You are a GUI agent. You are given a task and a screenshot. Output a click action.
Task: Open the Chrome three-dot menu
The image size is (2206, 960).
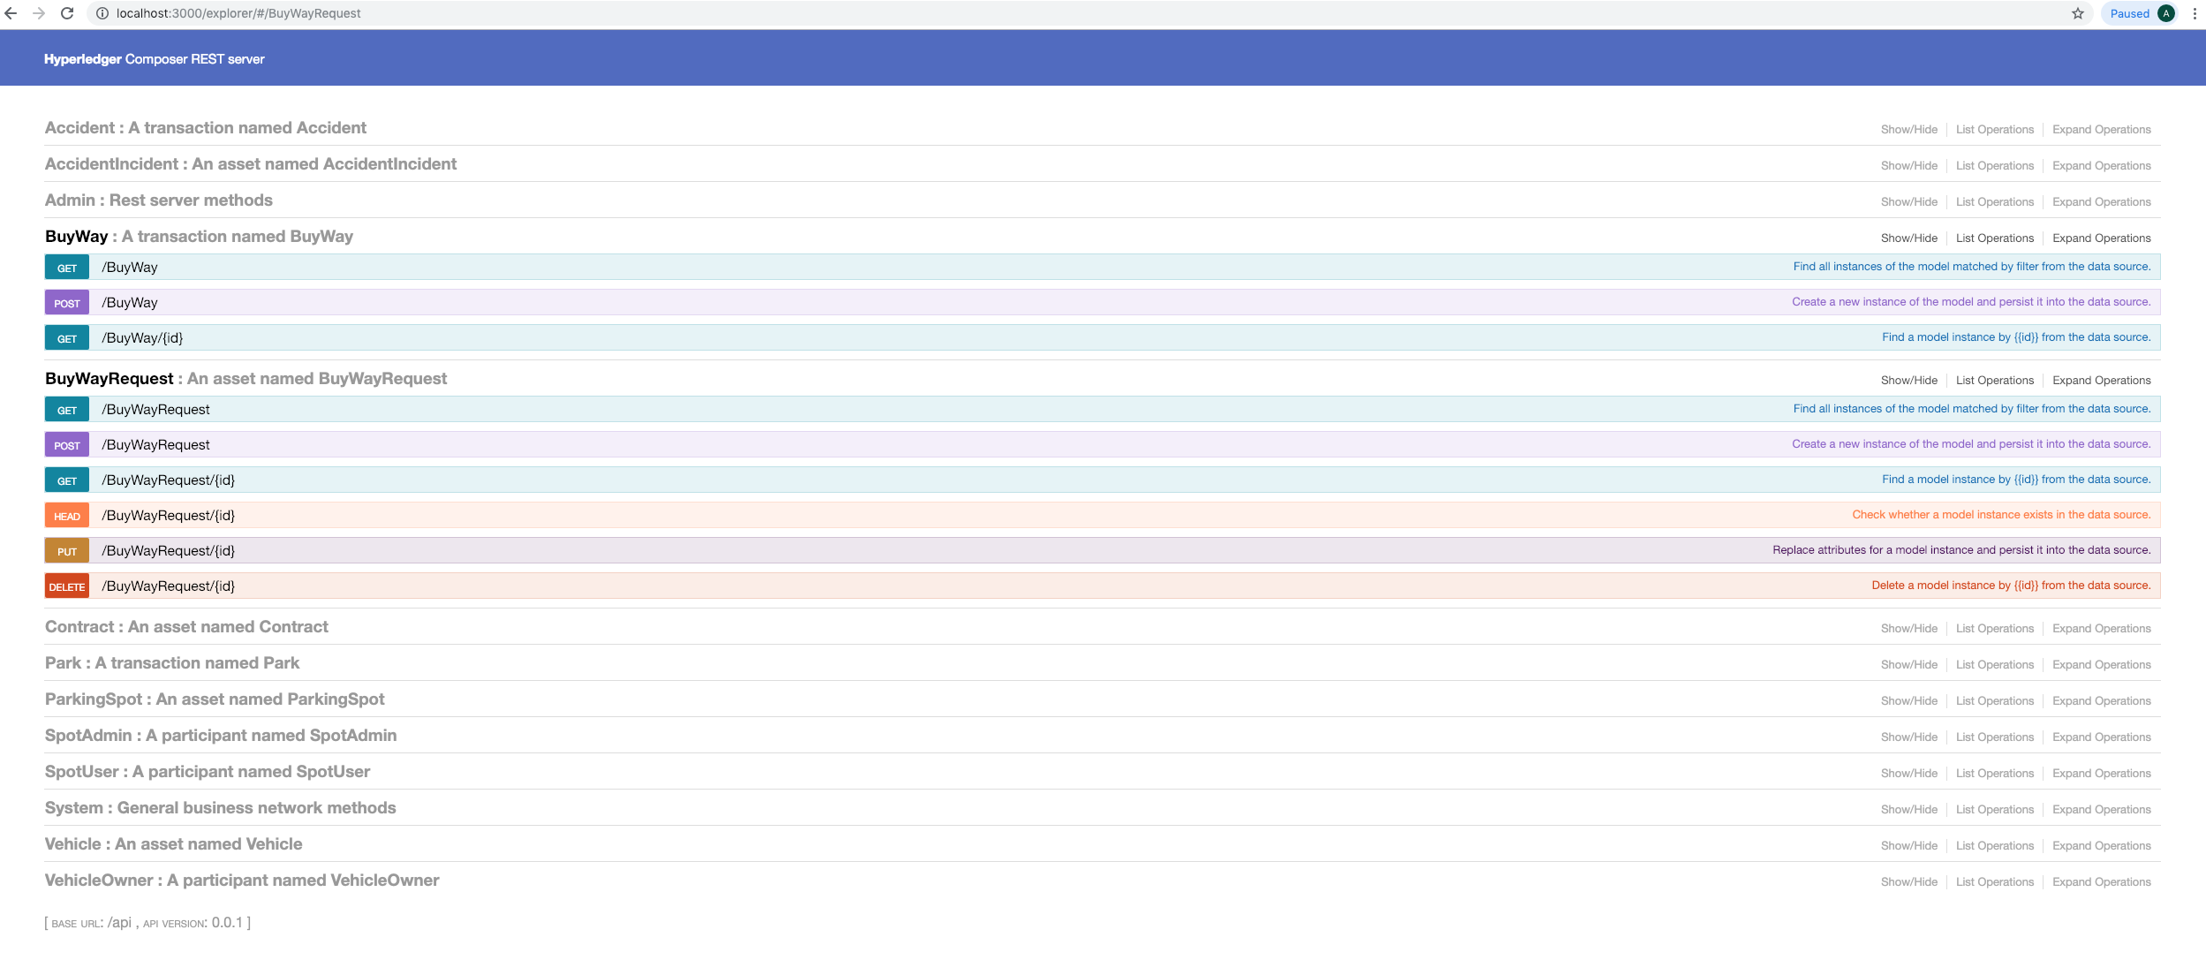(x=2195, y=13)
